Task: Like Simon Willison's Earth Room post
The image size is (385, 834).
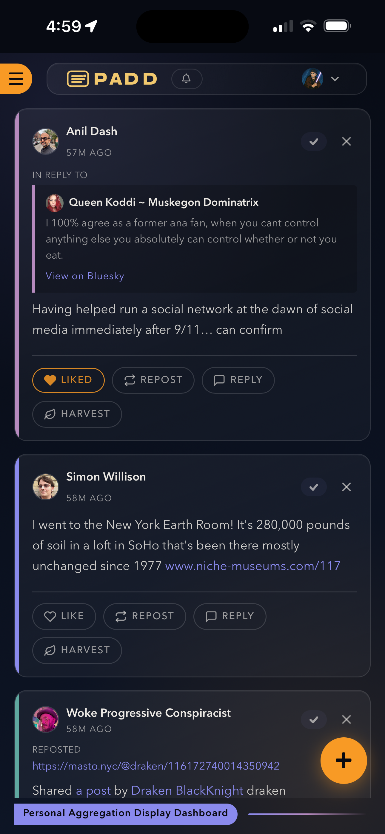Action: [64, 616]
